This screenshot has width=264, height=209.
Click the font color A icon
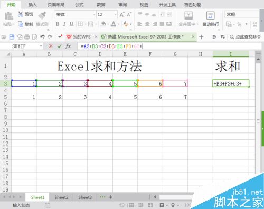[x=114, y=24]
